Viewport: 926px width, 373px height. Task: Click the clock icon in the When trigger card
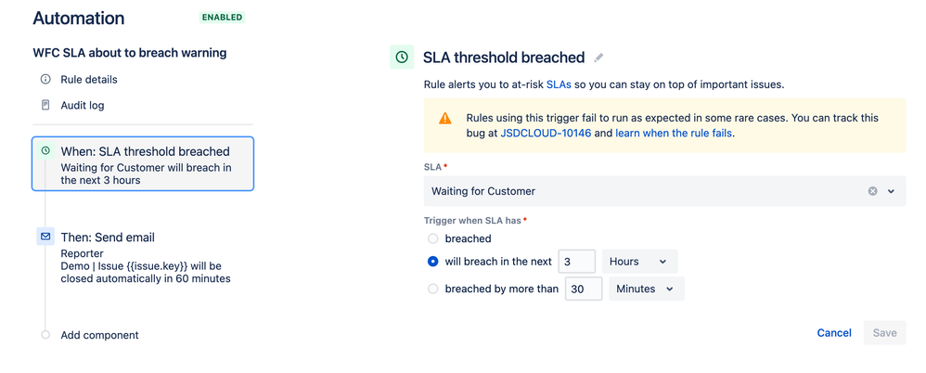coord(45,151)
